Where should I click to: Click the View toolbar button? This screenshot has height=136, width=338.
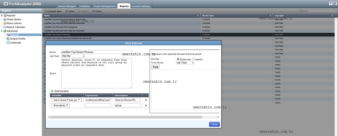pos(70,11)
